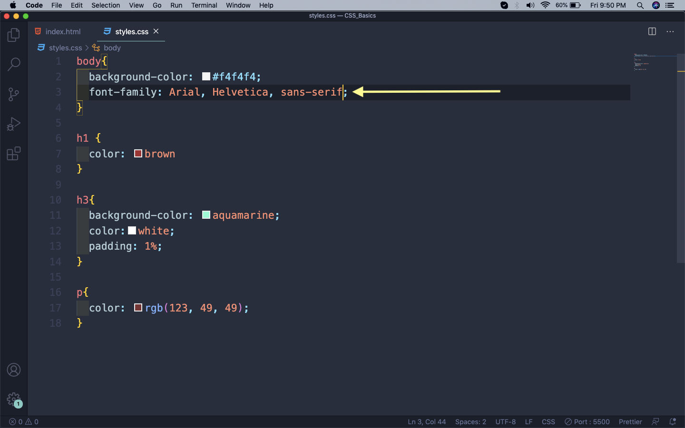685x428 pixels.
Task: Open battery status in menu bar
Action: [568, 5]
